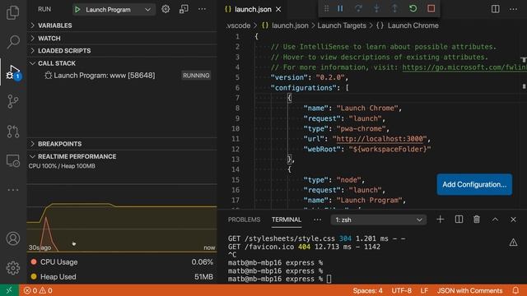Open the Debug Console icon in Run header
Screen dimensions: 527x296
184,9
